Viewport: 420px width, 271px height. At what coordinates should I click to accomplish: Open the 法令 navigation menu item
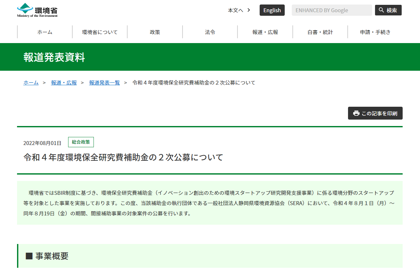point(210,32)
